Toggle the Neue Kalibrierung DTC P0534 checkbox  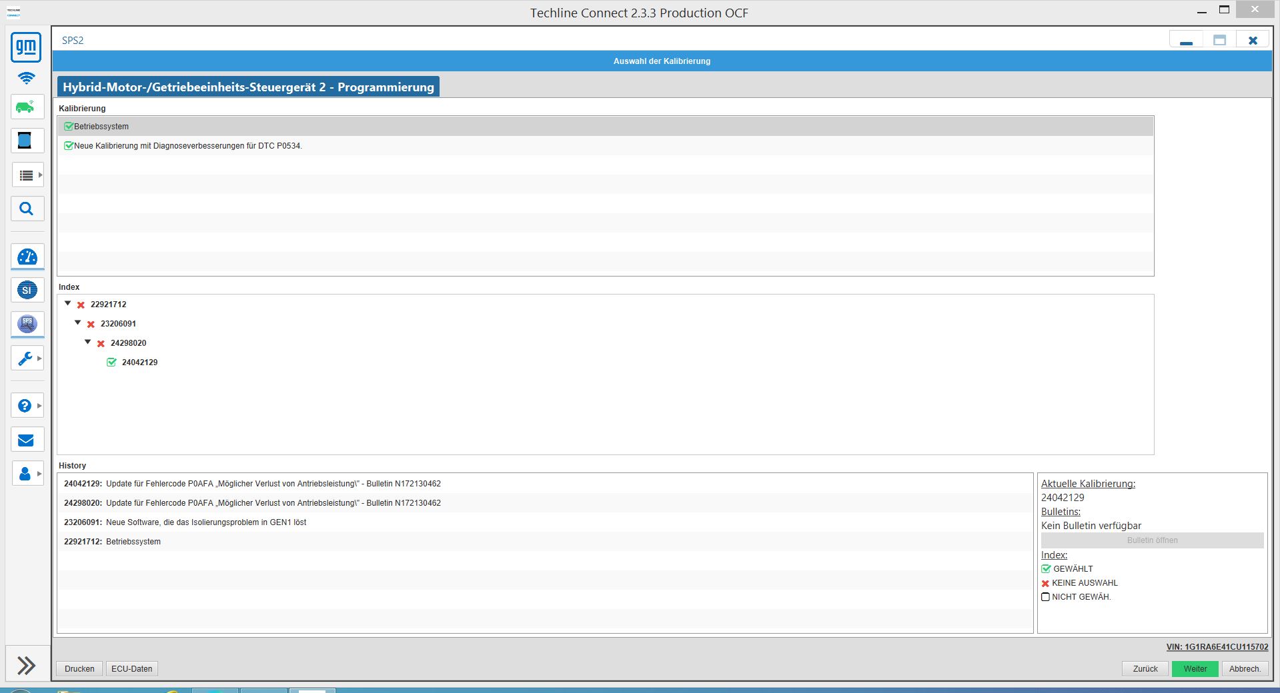69,146
